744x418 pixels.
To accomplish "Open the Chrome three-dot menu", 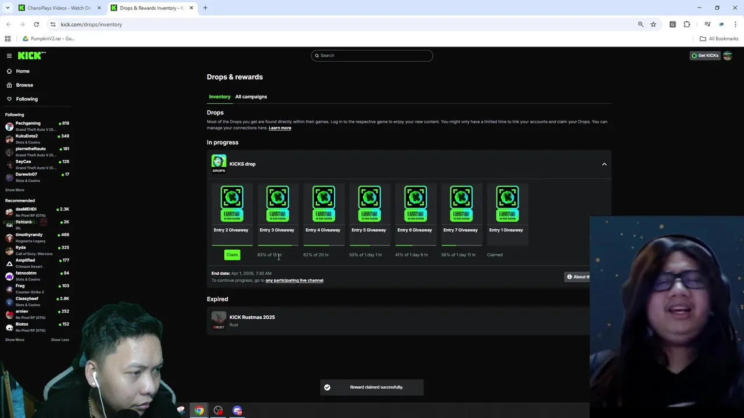I will point(736,24).
